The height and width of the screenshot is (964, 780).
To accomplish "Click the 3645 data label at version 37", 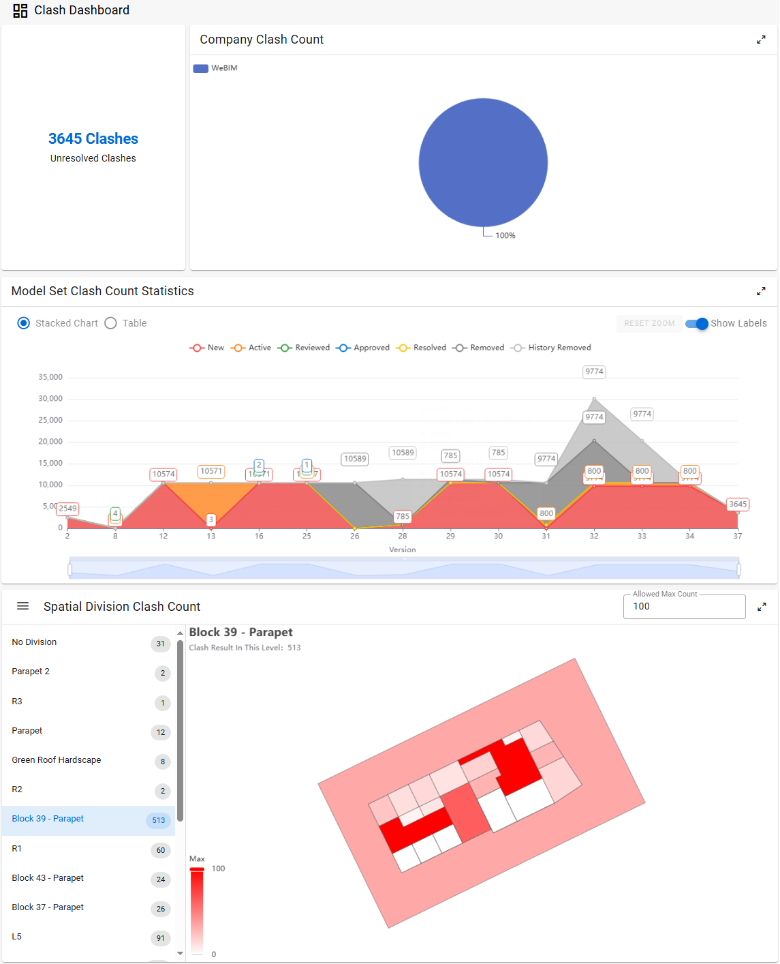I will click(x=738, y=504).
